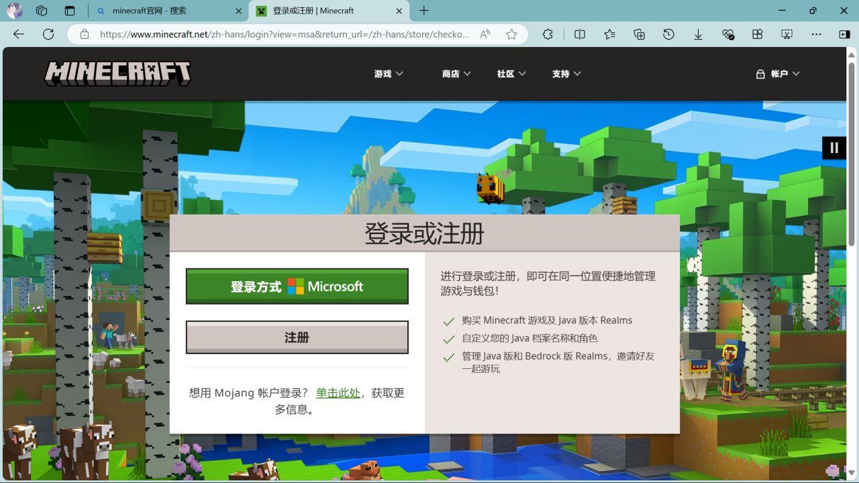Open the Favorites list
This screenshot has width=859, height=483.
609,34
